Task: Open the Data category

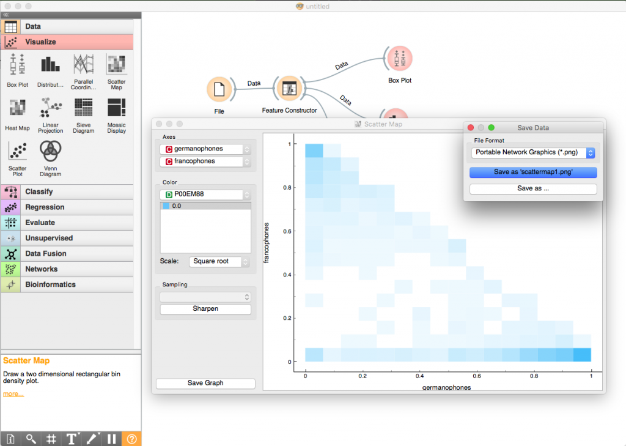Action: 67,26
